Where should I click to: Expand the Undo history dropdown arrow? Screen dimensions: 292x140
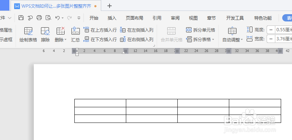(62, 18)
